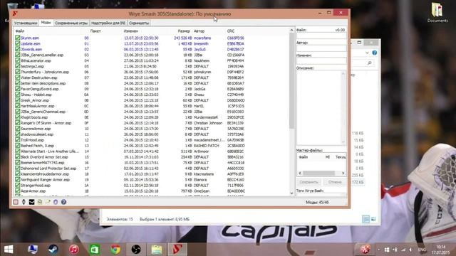Screen dimensions: 456x256
Task: Switch Explorer to large icons view
Action: 373,219
